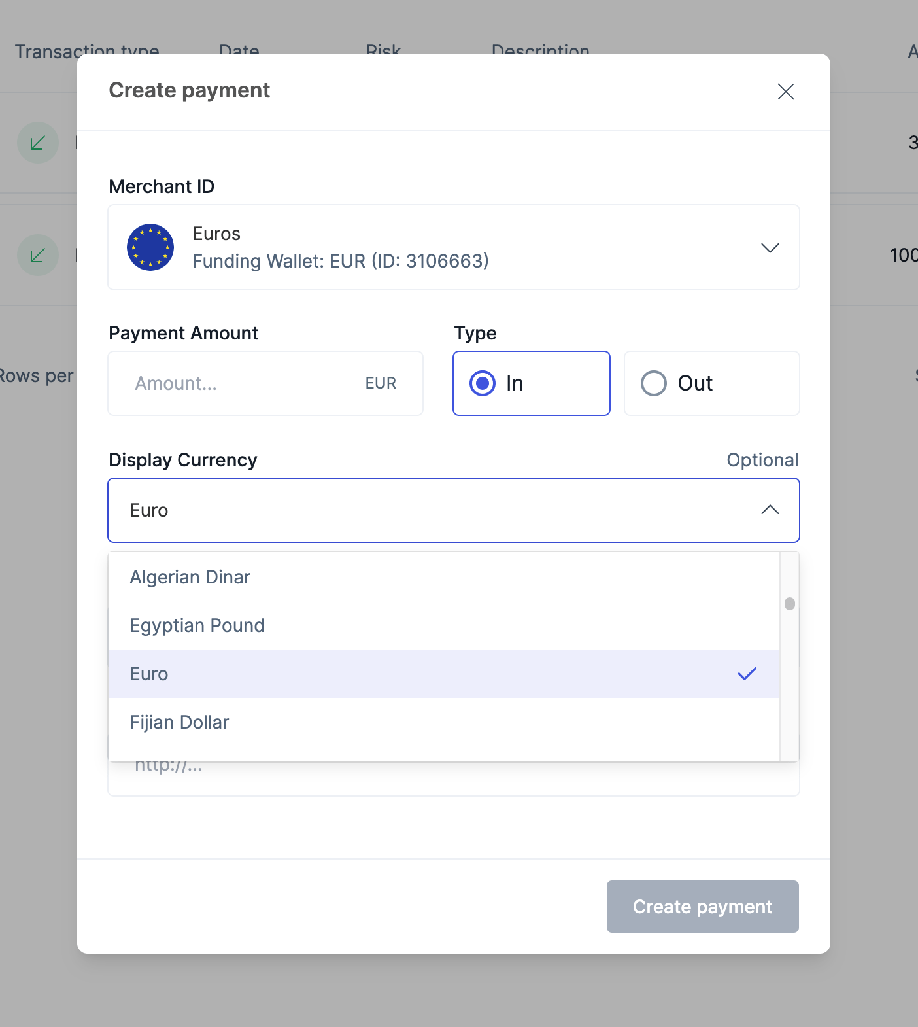918x1027 pixels.
Task: Click the EU flag icon in Merchant ID
Action: point(150,247)
